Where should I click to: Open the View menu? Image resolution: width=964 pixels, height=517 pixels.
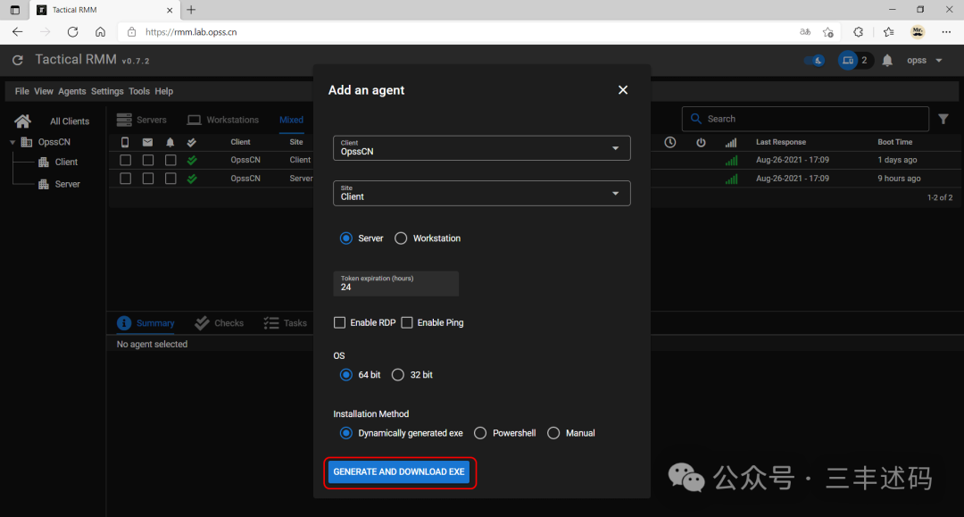(x=43, y=91)
